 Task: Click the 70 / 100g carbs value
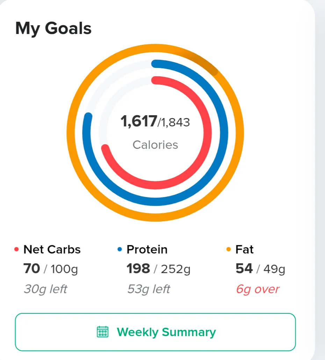coord(51,269)
